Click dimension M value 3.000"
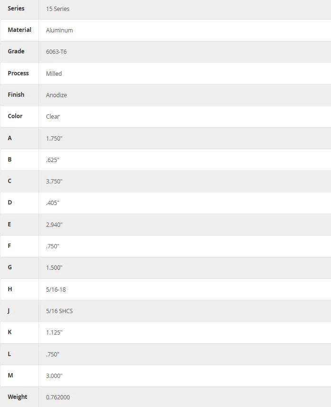The image size is (331, 407). pyautogui.click(x=54, y=376)
